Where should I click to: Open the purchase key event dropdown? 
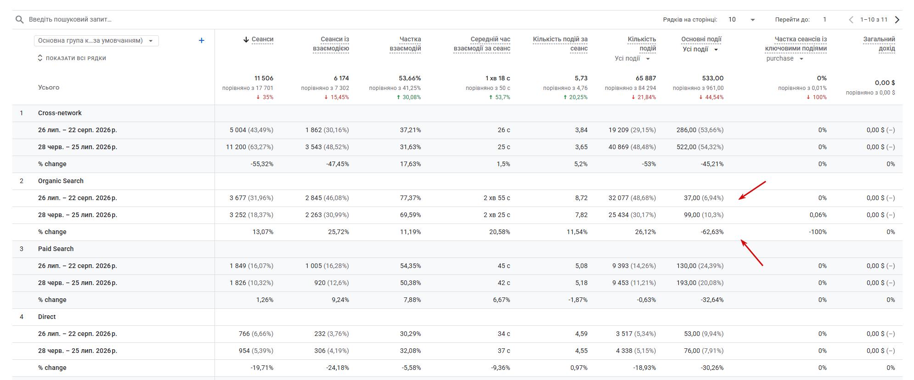(x=784, y=58)
